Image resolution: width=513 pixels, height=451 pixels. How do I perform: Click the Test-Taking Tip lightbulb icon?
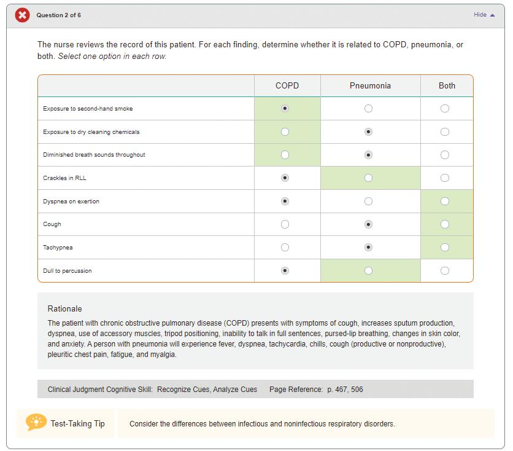pyautogui.click(x=36, y=422)
